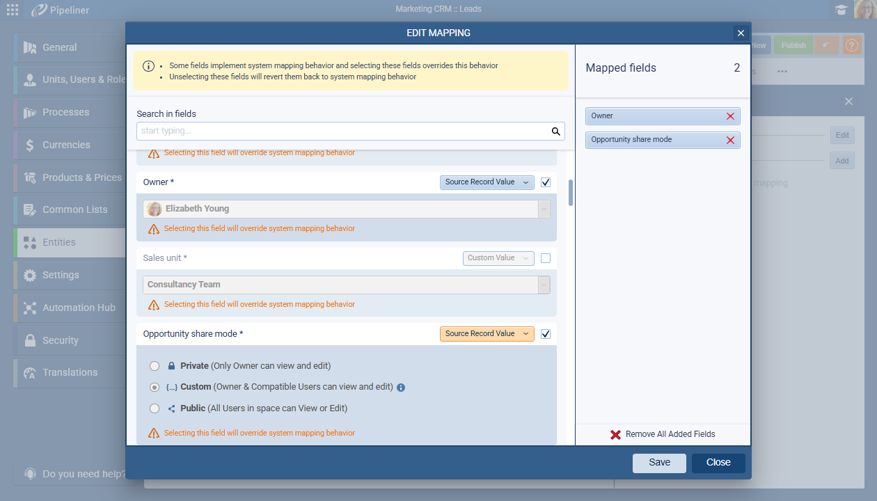Remove Owner from mapped fields
This screenshot has width=877, height=501.
(x=730, y=116)
